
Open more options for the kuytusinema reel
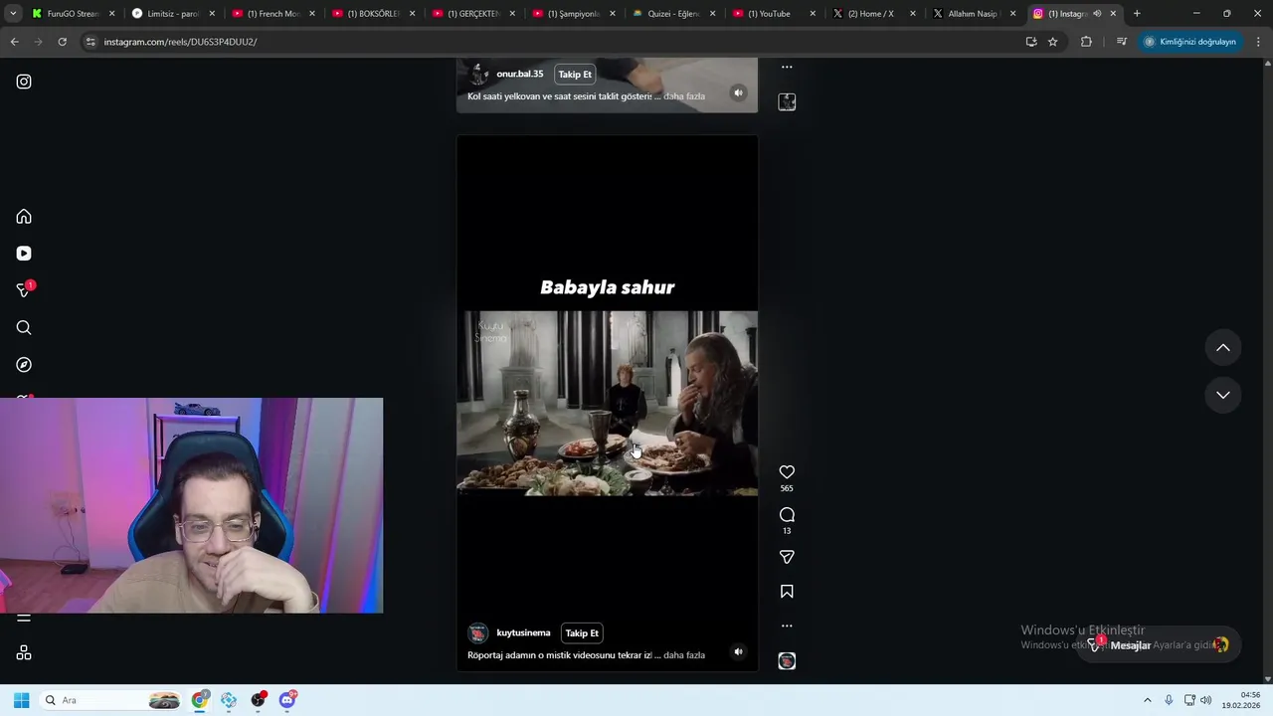[787, 626]
